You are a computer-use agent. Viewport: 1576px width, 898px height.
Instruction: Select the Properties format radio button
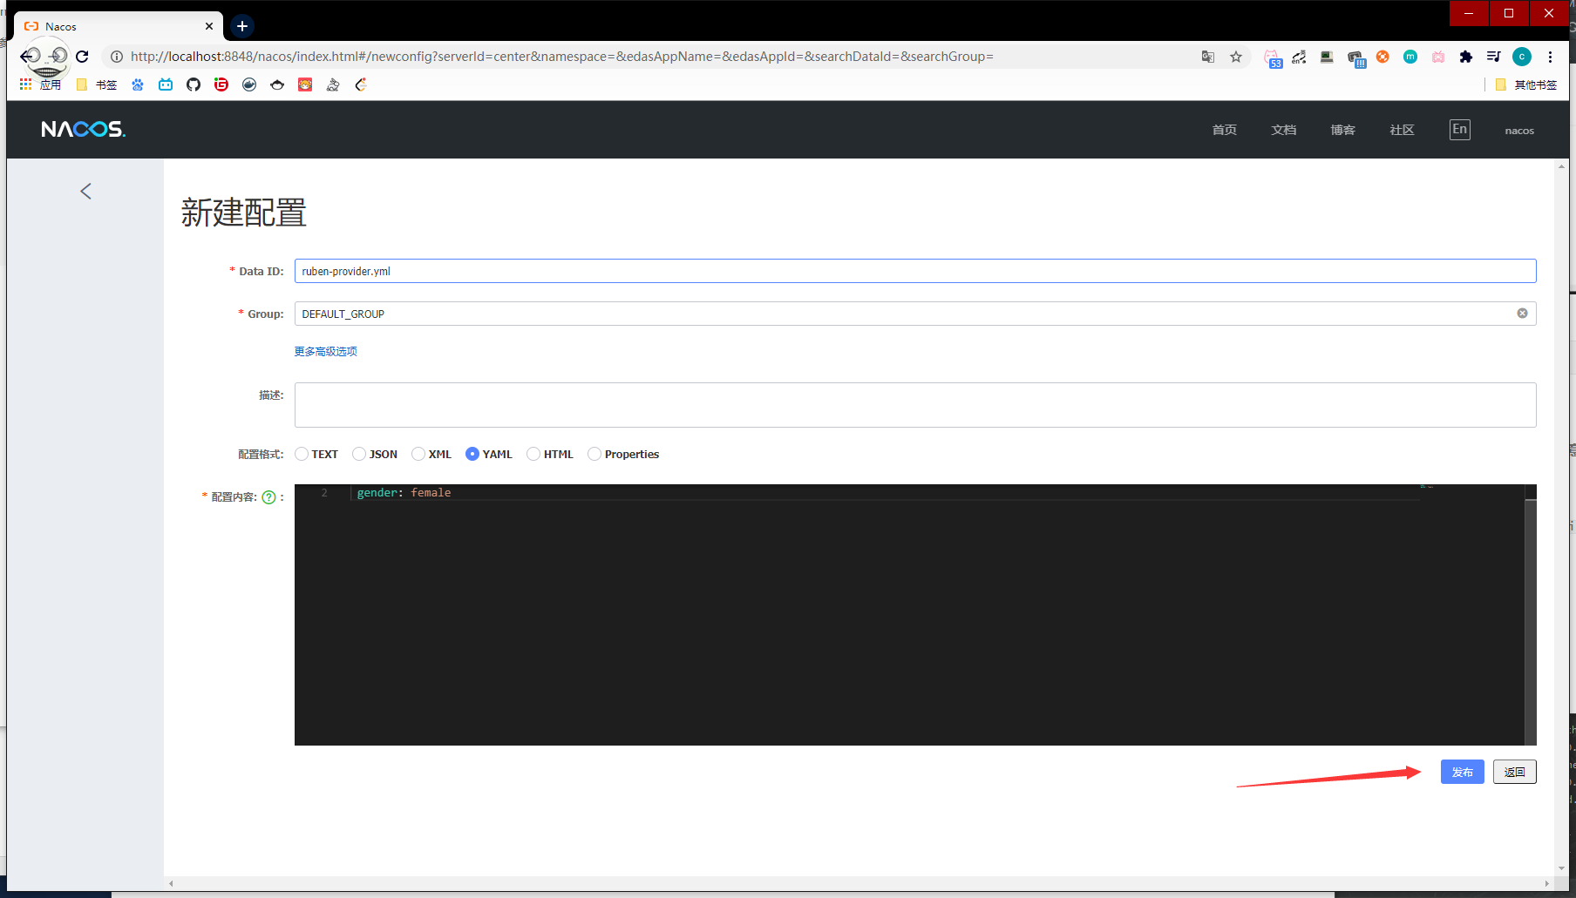point(594,454)
